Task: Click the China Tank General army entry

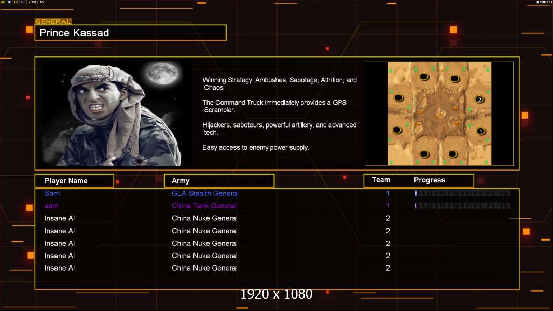Action: click(204, 206)
